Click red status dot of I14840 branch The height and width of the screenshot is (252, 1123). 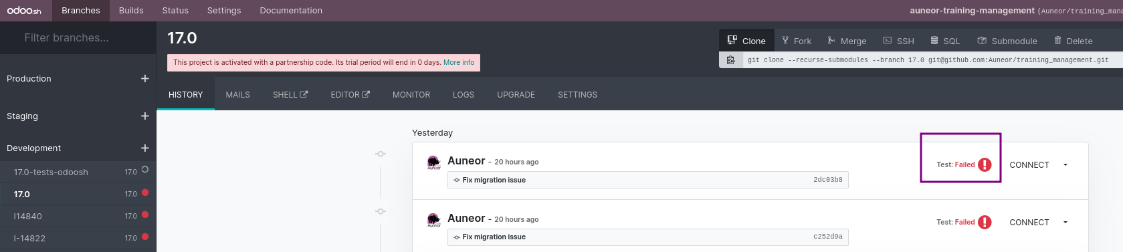145,215
